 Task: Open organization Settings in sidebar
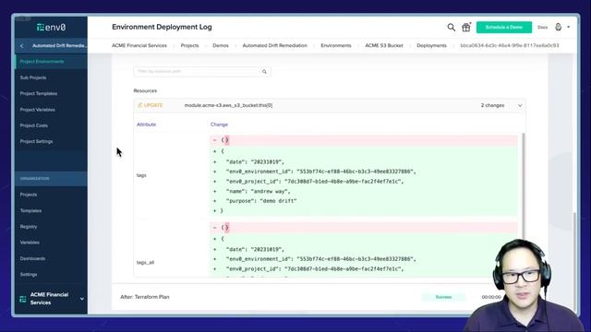[29, 275]
